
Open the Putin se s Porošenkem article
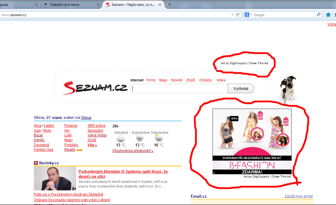pos(68,194)
